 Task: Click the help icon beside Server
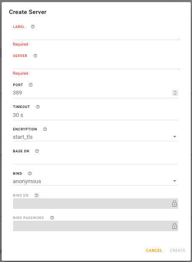pos(35,56)
